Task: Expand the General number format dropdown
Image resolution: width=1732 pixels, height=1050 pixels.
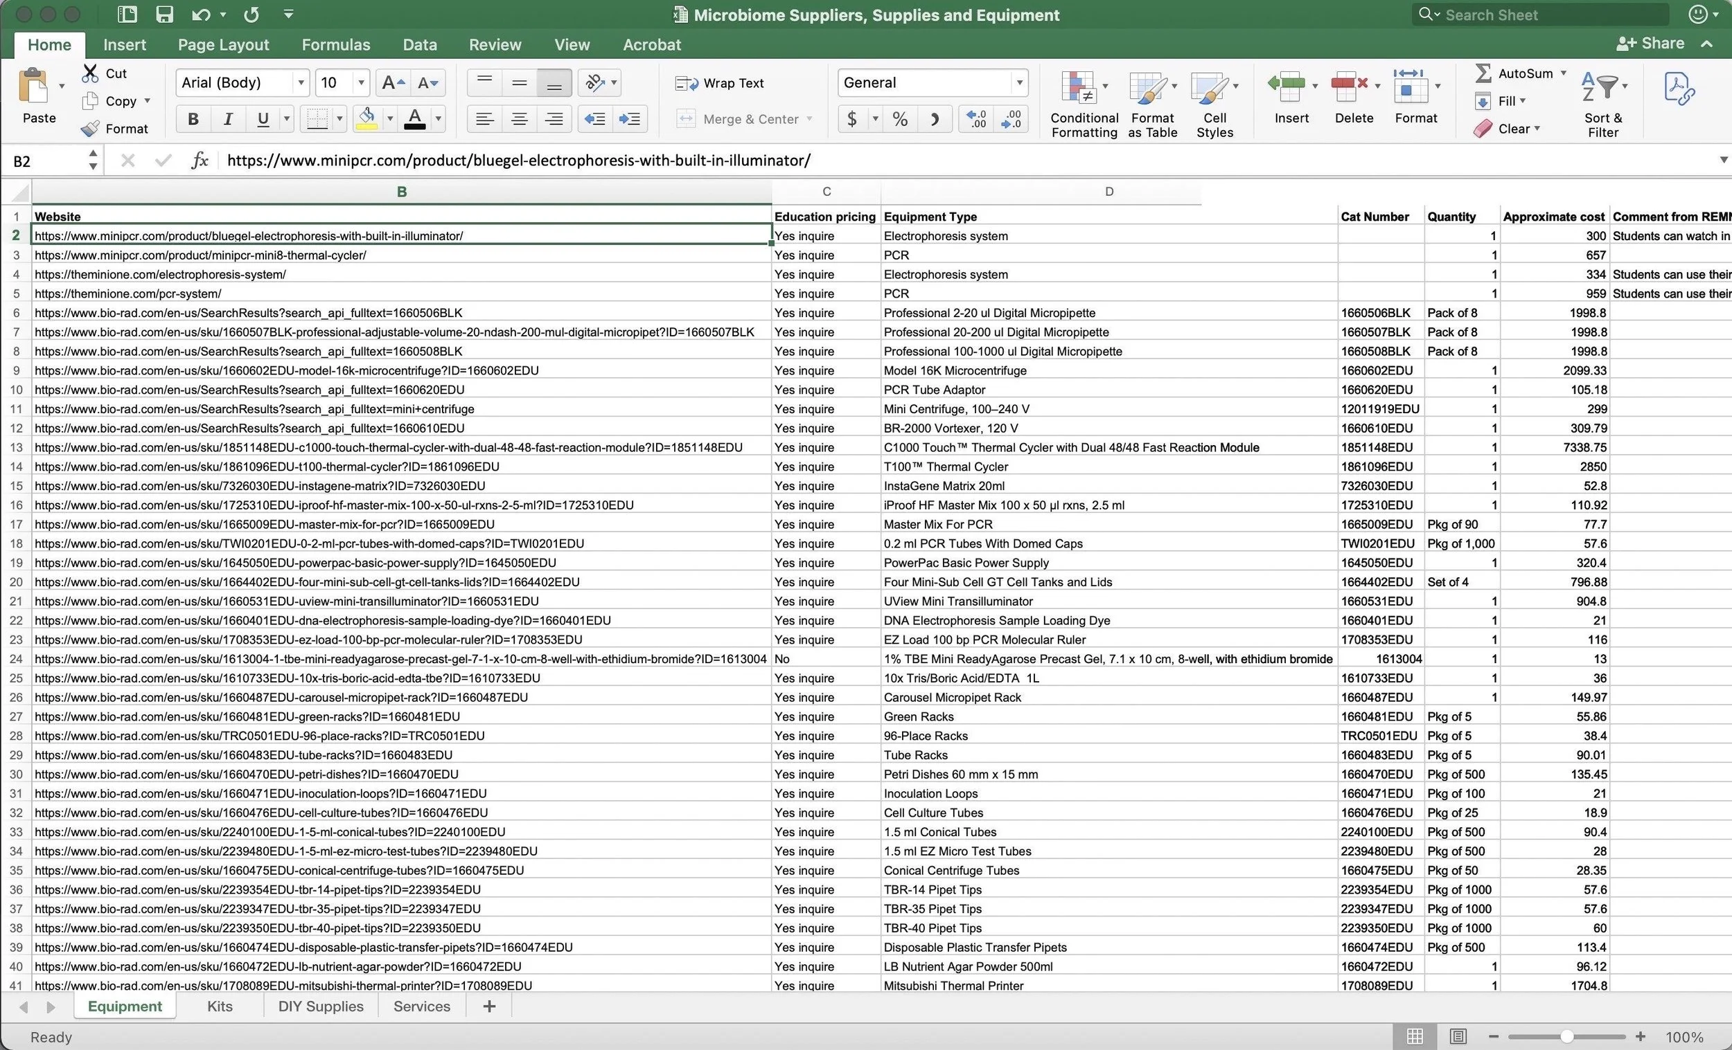Action: click(x=1018, y=83)
